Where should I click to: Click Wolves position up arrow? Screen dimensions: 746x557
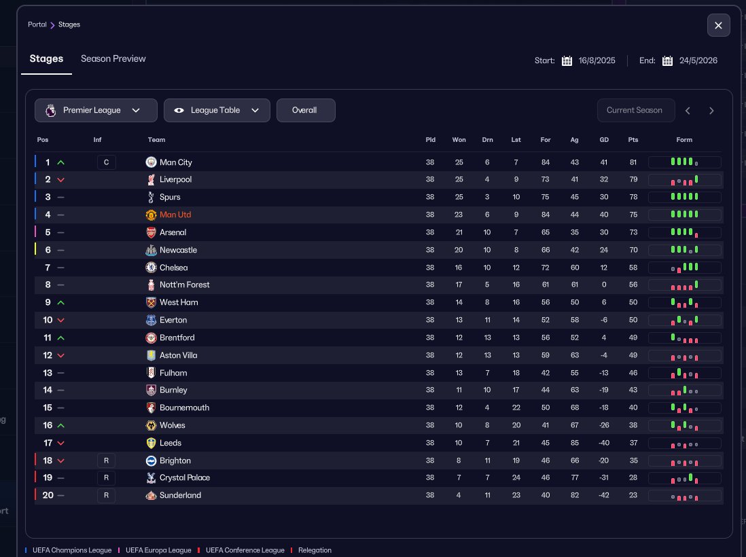tap(61, 425)
